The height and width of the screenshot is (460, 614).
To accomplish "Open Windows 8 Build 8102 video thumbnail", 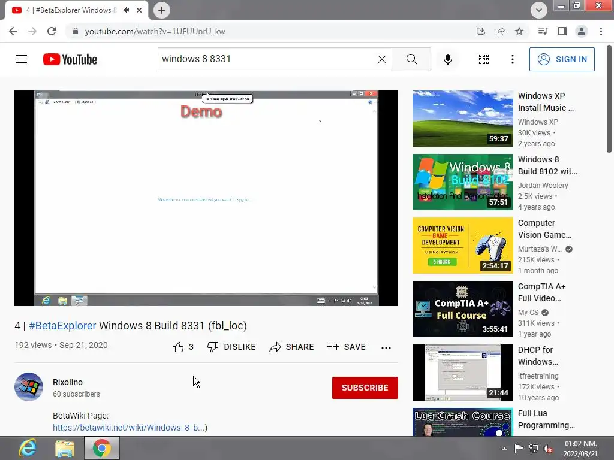I will point(462,182).
